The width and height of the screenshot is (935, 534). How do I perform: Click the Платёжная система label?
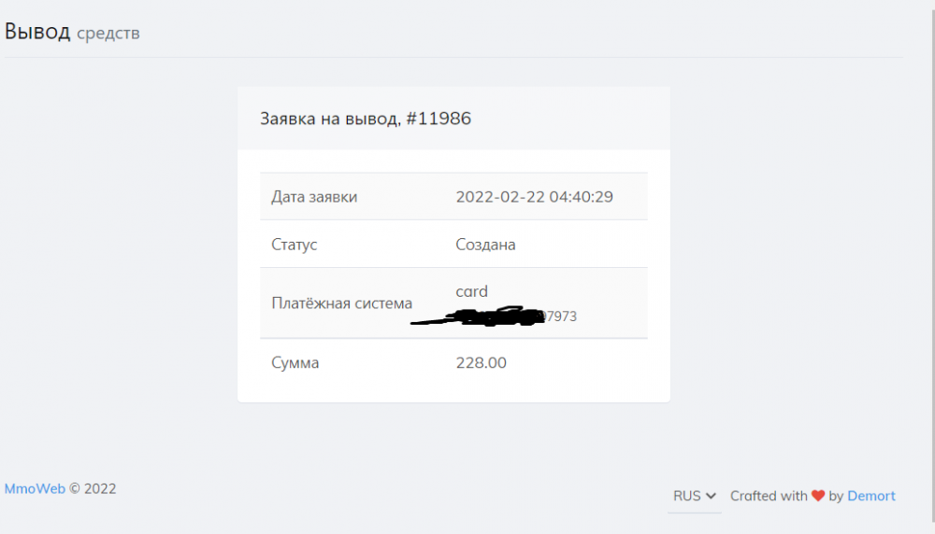341,303
